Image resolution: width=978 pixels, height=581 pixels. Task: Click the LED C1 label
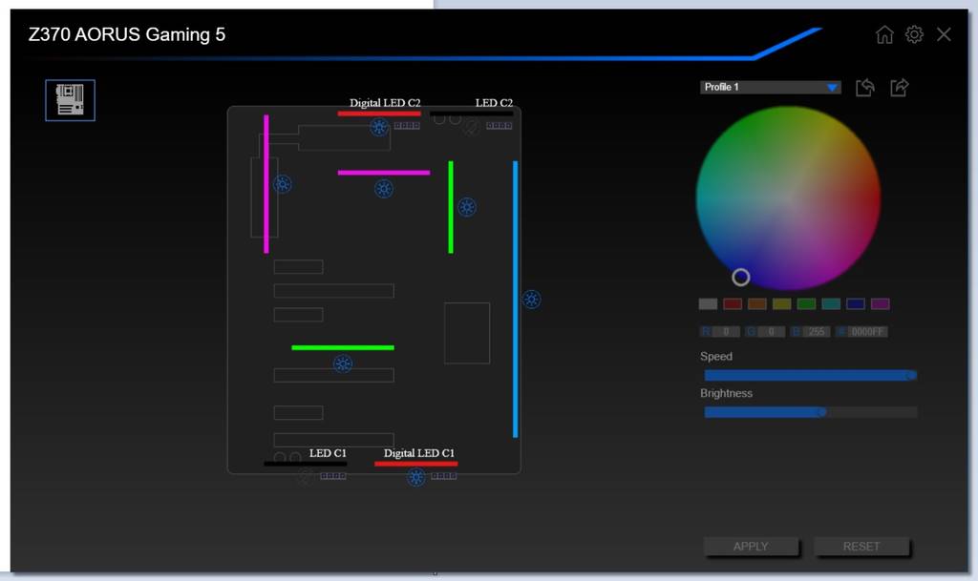coord(328,453)
